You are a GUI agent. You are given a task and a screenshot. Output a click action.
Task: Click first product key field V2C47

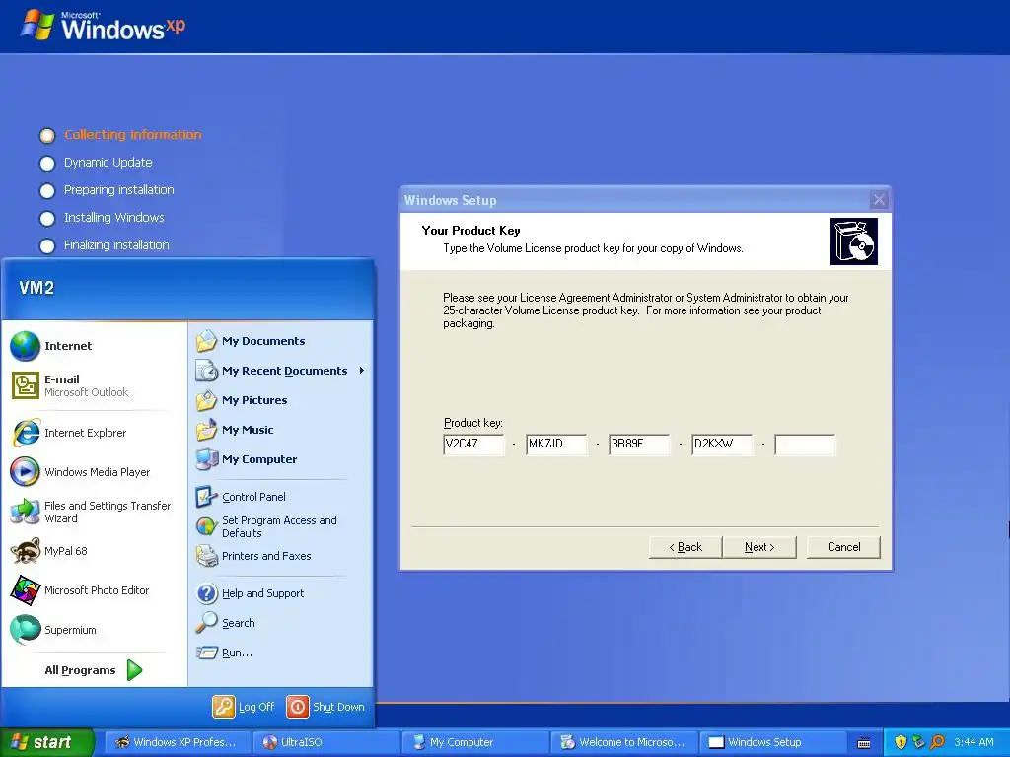(473, 445)
